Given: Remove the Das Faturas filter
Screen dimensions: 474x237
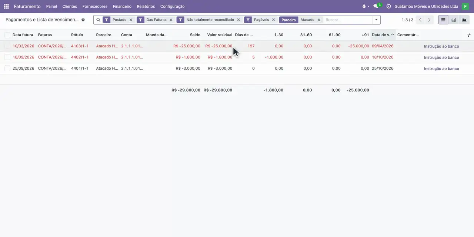Looking at the screenshot, I should pos(171,20).
